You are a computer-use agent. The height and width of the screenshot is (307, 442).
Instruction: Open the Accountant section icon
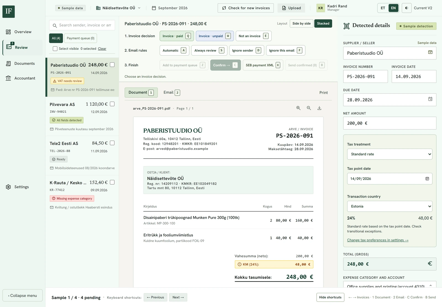(x=8, y=78)
